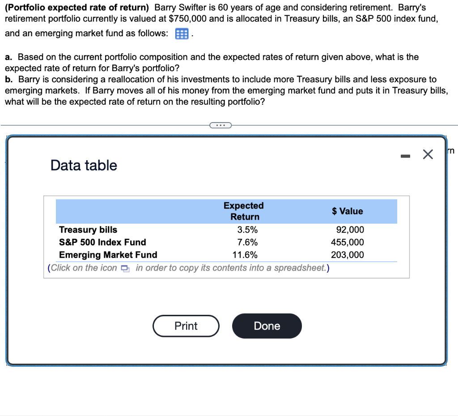Close the Data table popup
458x416 pixels.
[428, 154]
